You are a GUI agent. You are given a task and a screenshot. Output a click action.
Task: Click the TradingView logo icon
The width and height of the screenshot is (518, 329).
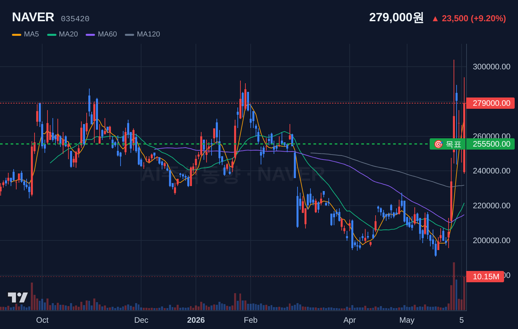[18, 297]
